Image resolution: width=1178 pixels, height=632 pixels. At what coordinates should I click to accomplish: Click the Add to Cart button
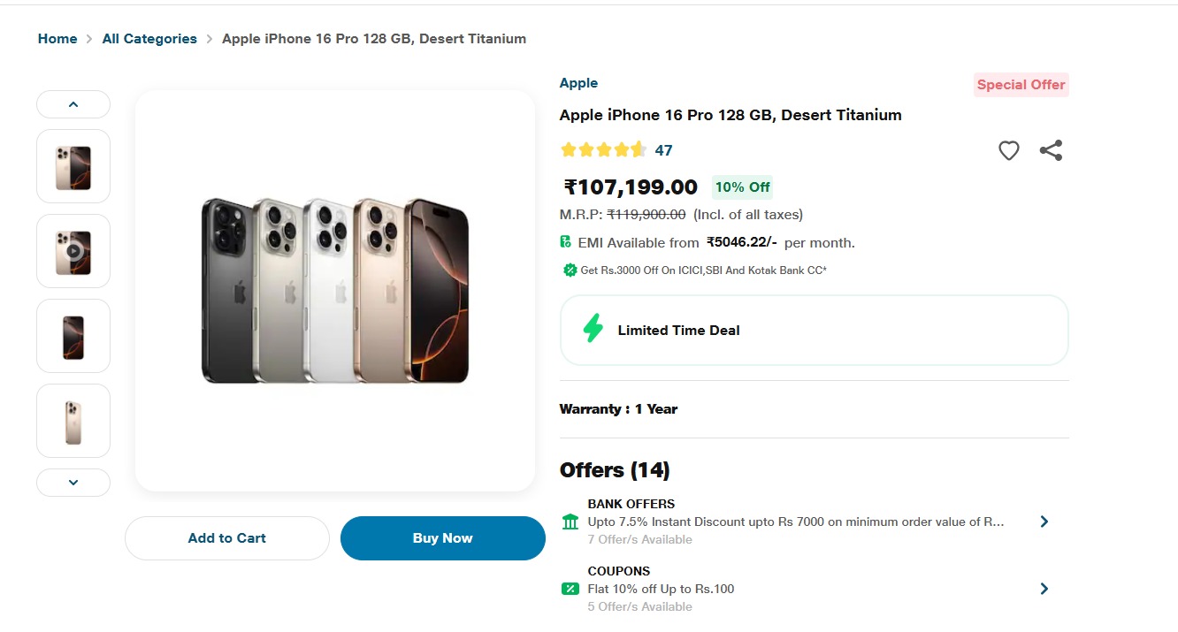click(226, 538)
